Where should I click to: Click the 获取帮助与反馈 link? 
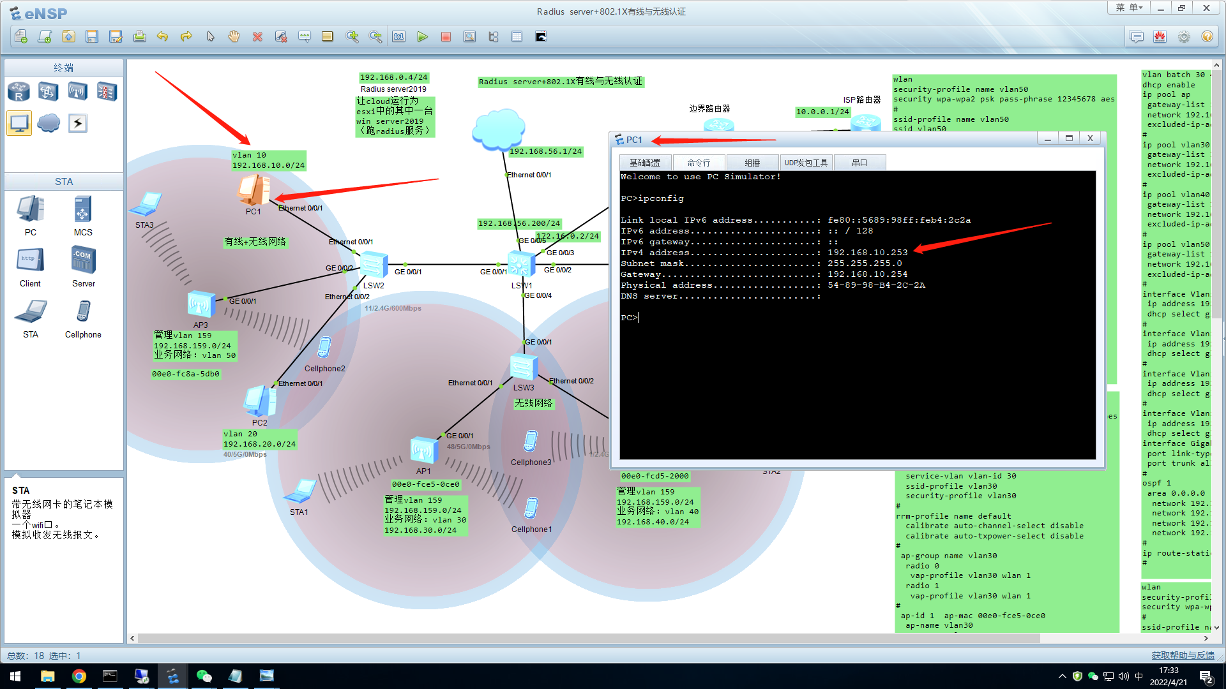pos(1183,655)
